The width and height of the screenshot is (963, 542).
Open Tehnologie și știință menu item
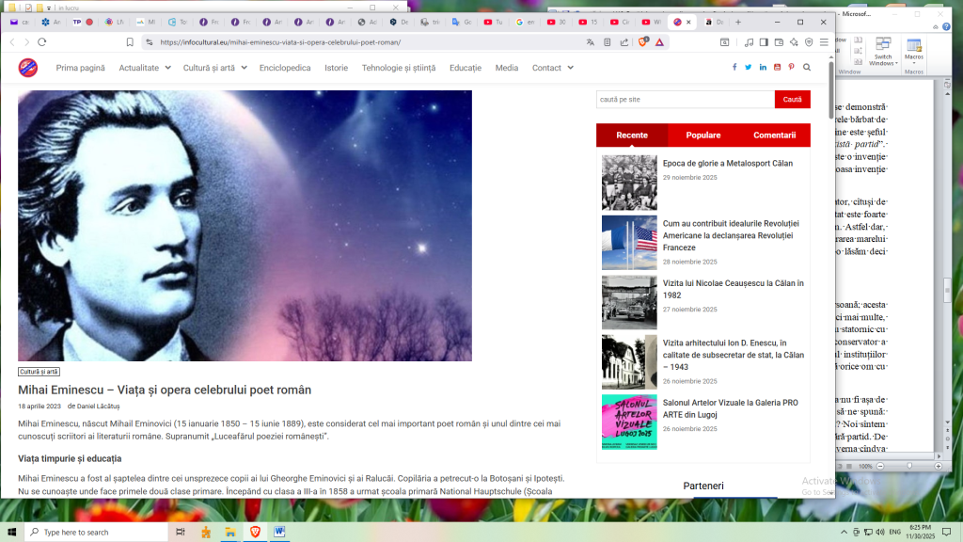pyautogui.click(x=399, y=68)
